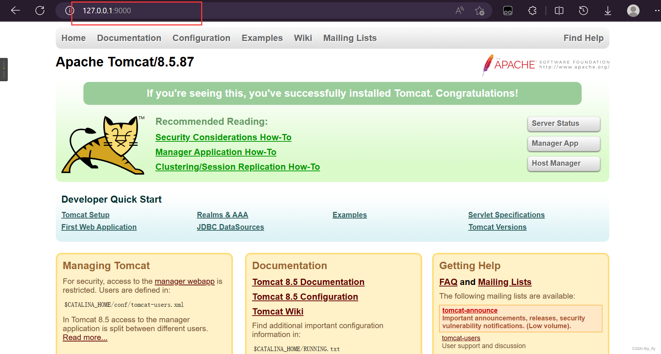Open Tomcat 8.5 Configuration link
Screen dimensions: 661x354
305,297
